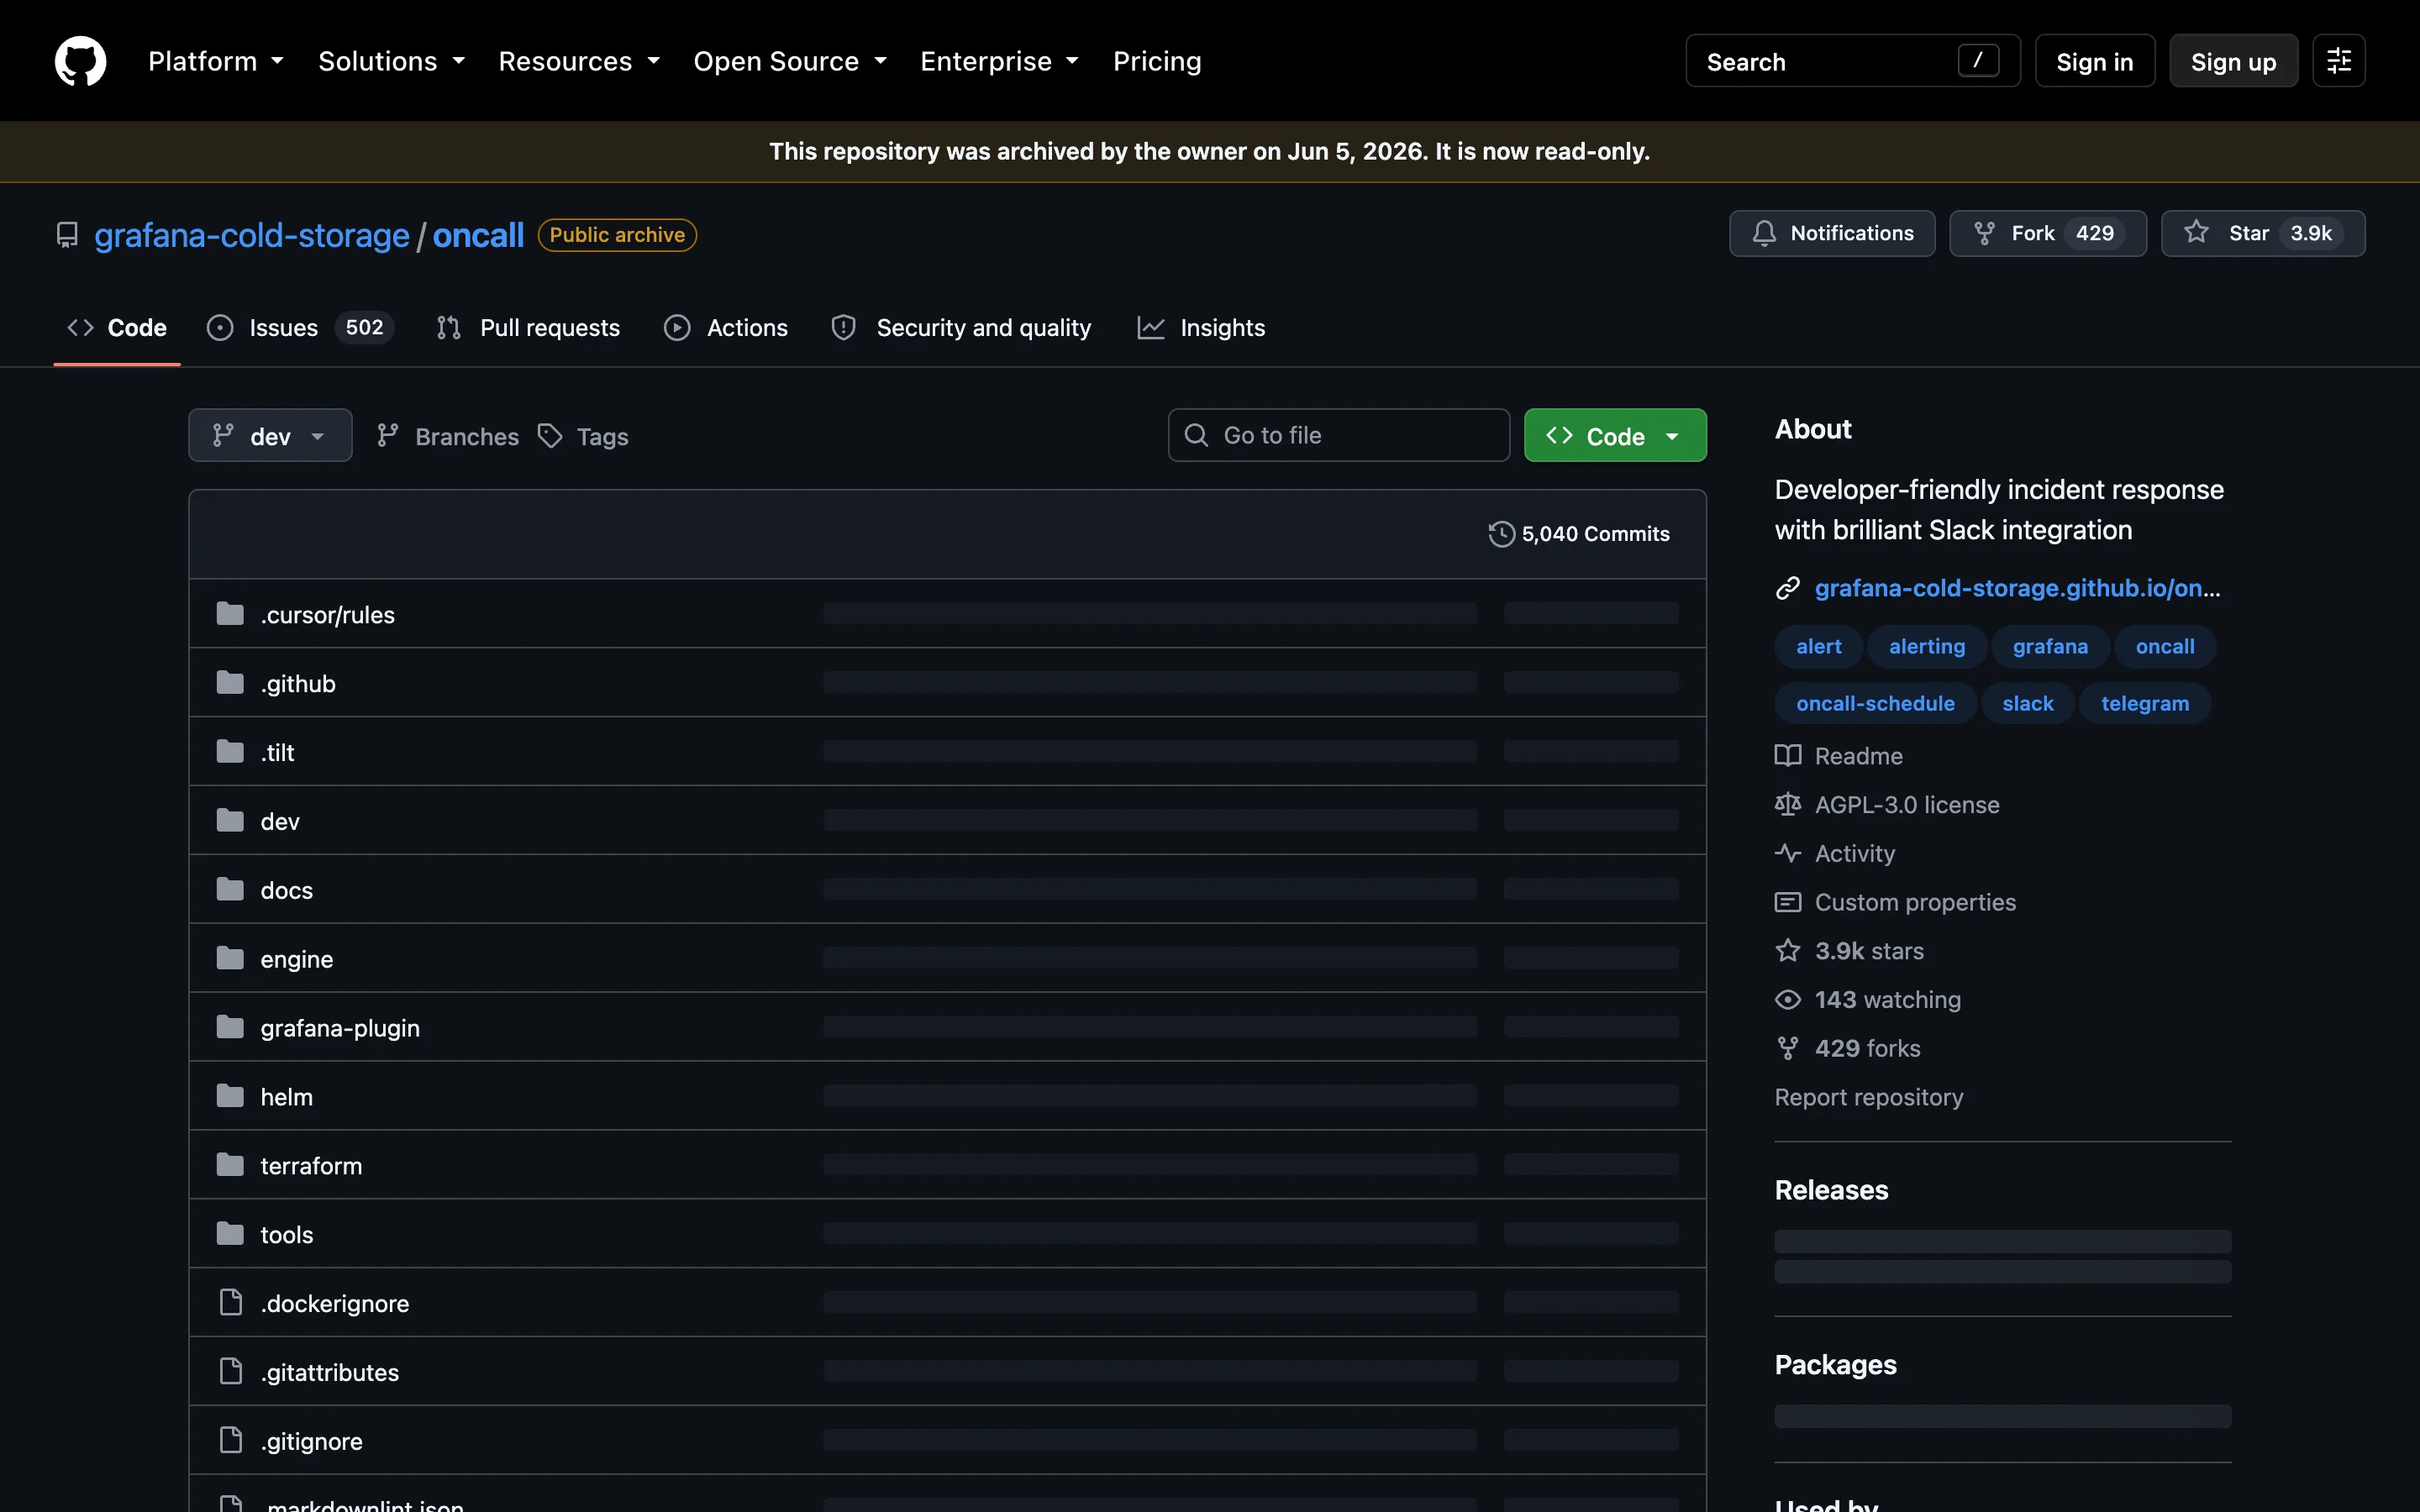The width and height of the screenshot is (2420, 1512).
Task: Open the .tilt folder name
Action: point(277,752)
